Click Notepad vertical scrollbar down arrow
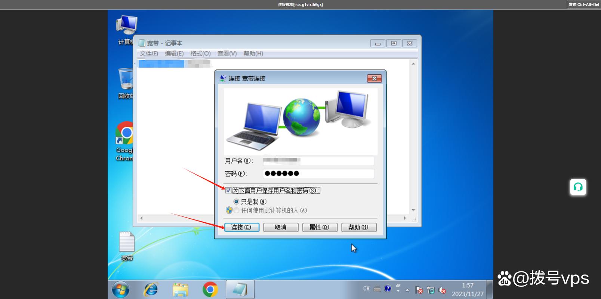The width and height of the screenshot is (601, 299). [413, 210]
